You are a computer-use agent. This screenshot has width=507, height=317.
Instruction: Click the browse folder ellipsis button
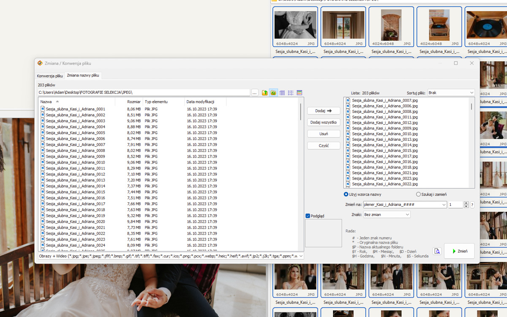point(255,93)
